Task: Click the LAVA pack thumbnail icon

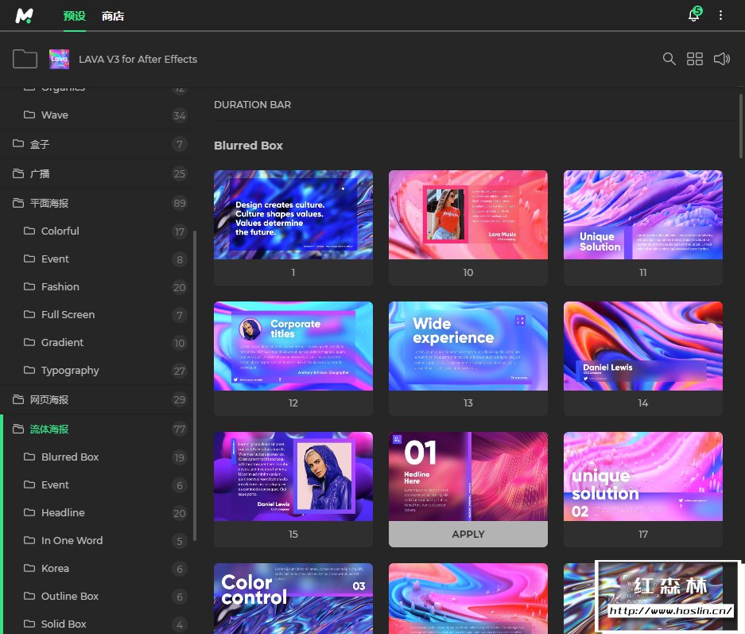Action: click(60, 59)
